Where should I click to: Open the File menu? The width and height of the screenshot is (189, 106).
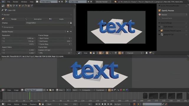coord(9,2)
